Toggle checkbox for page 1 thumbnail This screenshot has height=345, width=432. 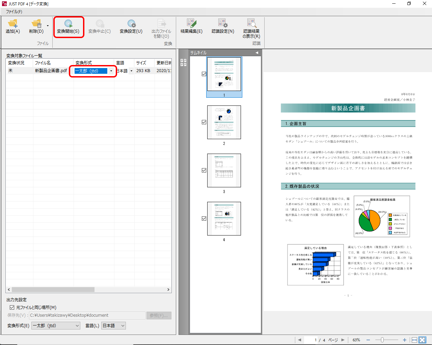pos(204,74)
